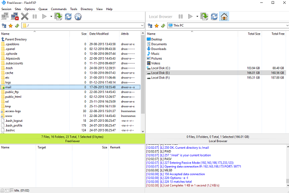Open the Commands menu
The width and height of the screenshot is (289, 193).
pos(59,9)
